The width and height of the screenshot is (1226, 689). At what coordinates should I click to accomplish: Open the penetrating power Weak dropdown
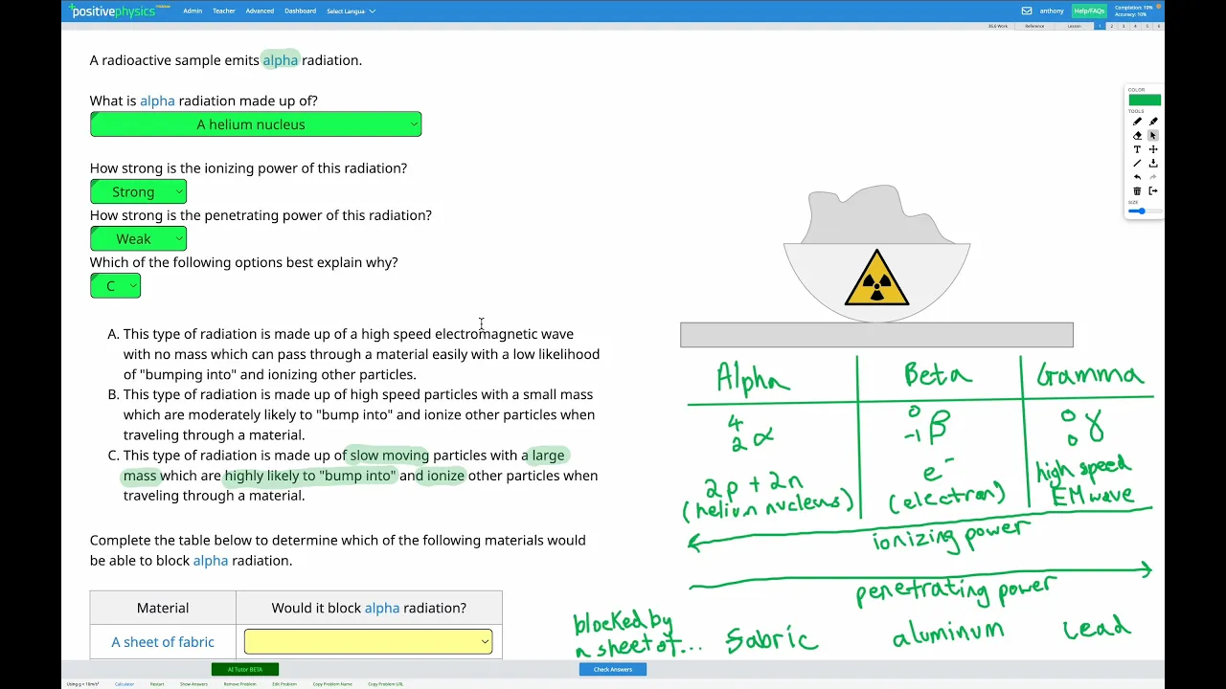(138, 238)
